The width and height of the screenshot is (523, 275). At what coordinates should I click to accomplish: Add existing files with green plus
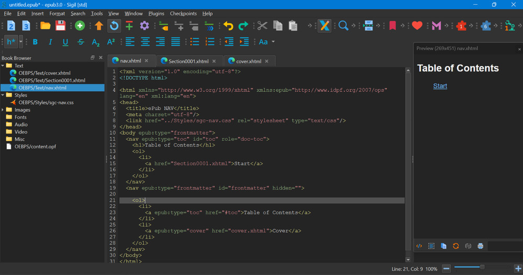point(79,26)
